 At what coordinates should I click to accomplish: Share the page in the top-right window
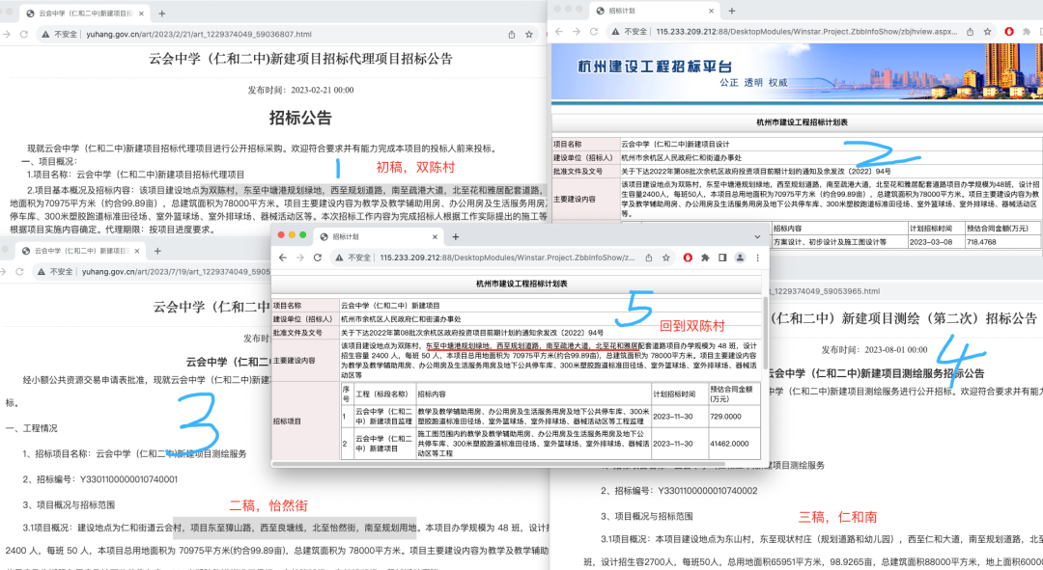(x=971, y=31)
